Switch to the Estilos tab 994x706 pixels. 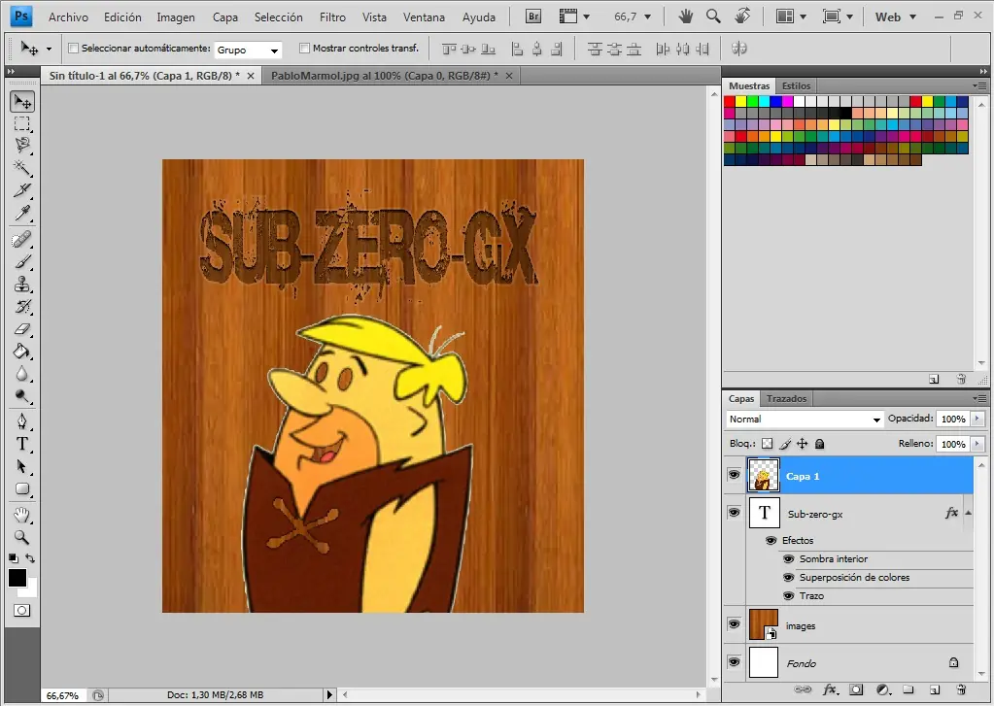click(796, 85)
